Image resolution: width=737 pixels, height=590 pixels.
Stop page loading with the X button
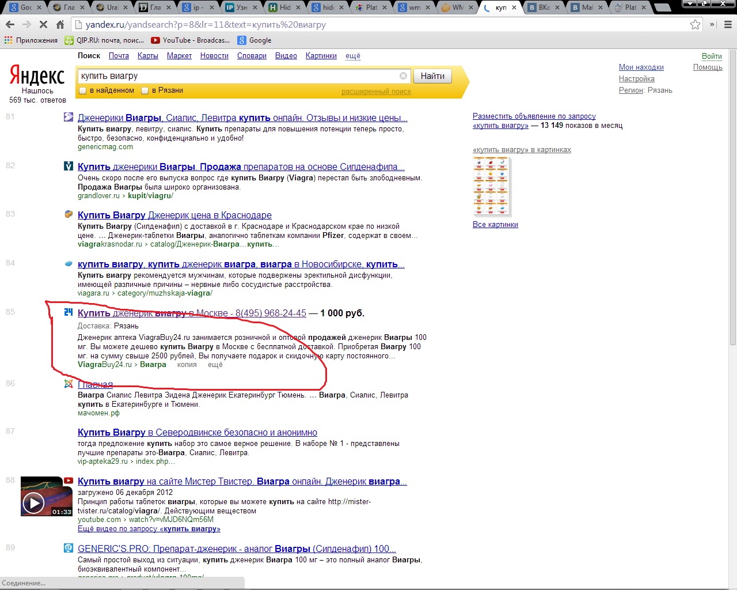[x=44, y=25]
